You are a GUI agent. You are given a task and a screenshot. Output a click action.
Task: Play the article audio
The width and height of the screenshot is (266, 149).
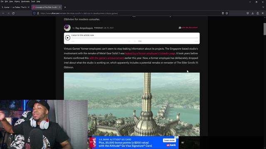67,38
